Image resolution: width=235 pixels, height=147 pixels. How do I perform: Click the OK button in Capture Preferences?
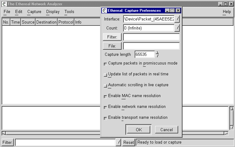139,130
